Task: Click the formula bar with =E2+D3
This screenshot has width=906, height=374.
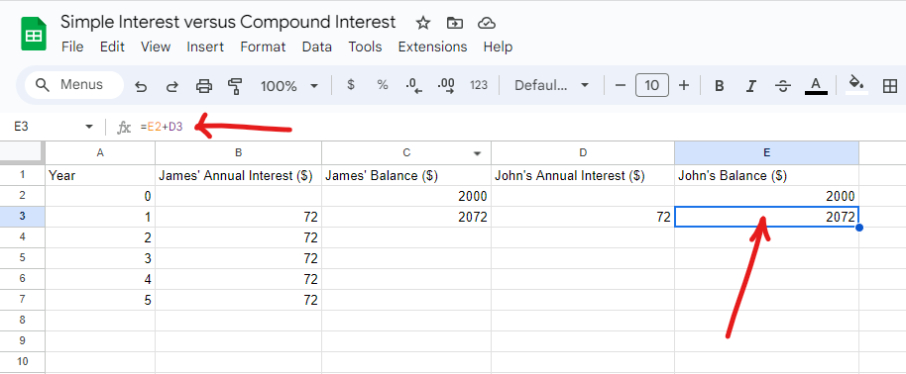Action: (x=520, y=127)
